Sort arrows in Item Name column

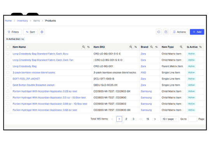(x=88, y=47)
